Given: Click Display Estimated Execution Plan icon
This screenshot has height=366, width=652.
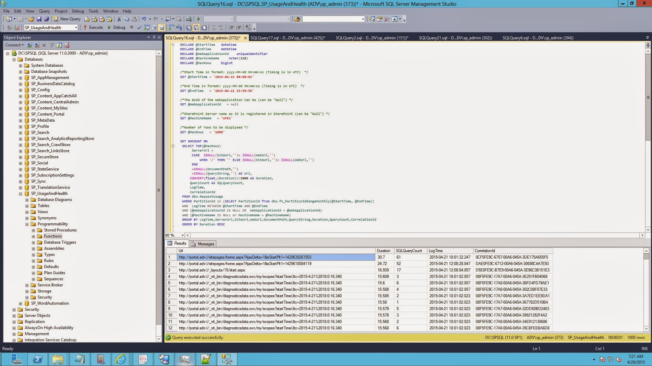Looking at the screenshot, I should click(x=147, y=28).
